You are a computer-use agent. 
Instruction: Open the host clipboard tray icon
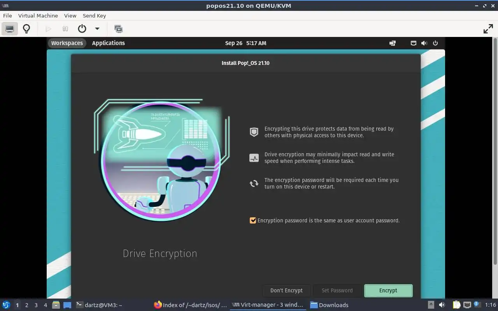[x=456, y=305]
